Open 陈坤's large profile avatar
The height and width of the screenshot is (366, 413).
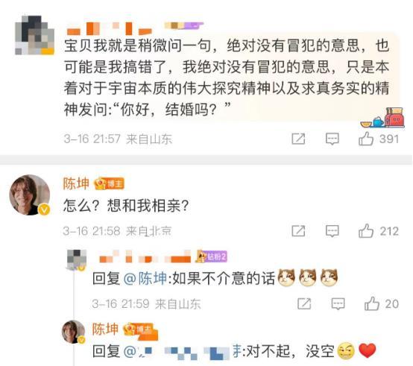(30, 195)
